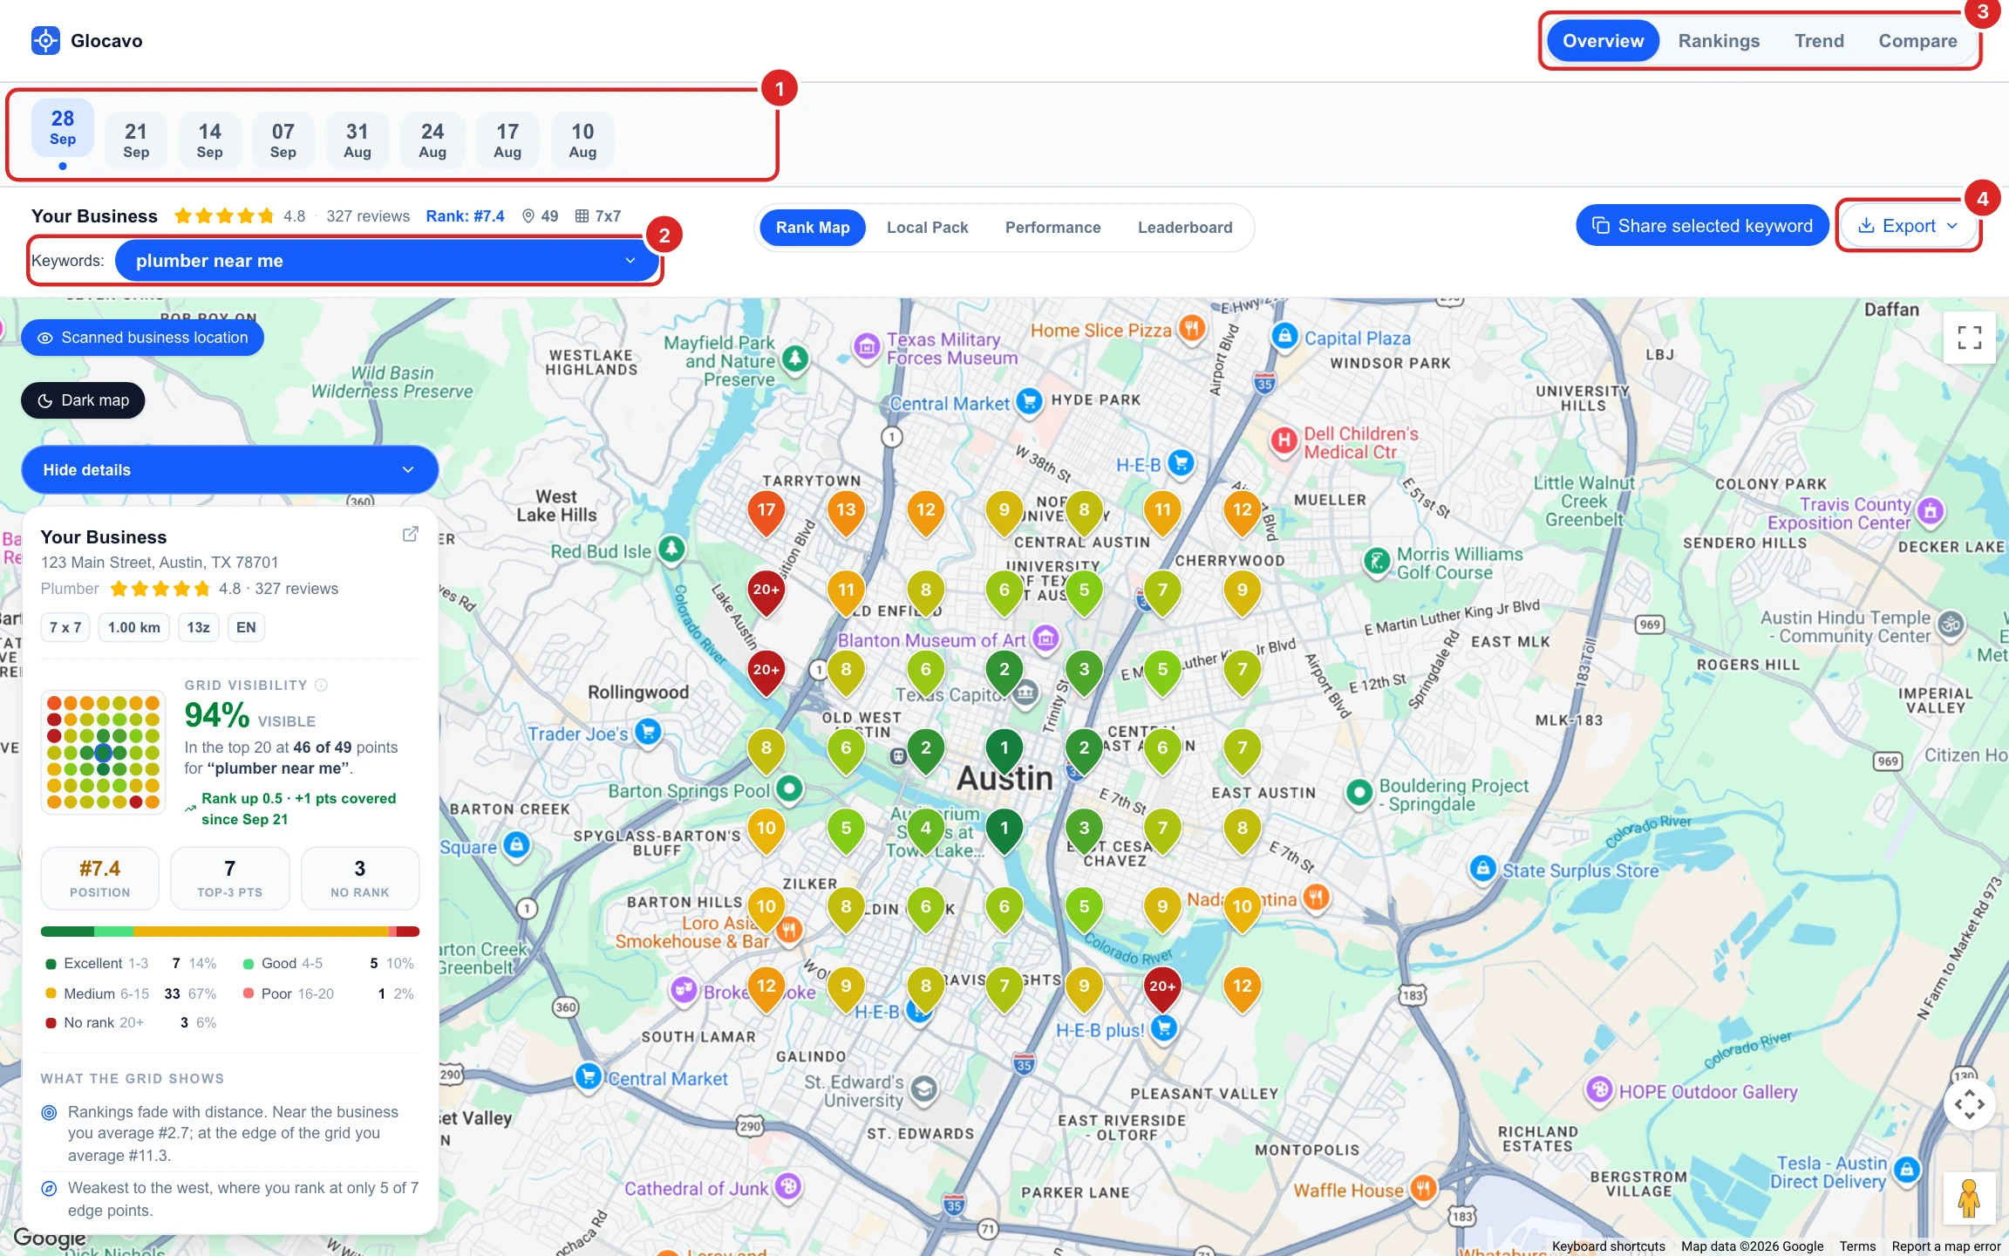Click the rank distribution color bar
The height and width of the screenshot is (1256, 2009).
[229, 932]
